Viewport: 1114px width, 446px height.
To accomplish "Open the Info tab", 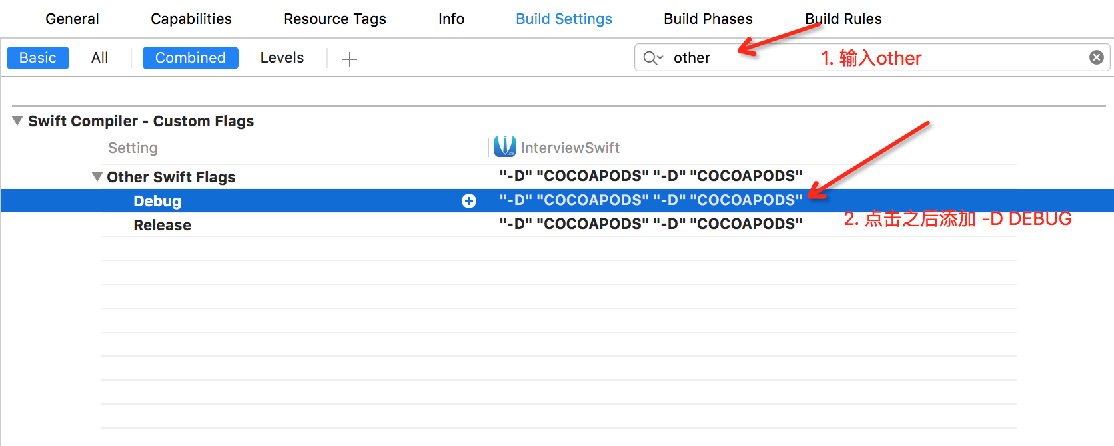I will 451,19.
